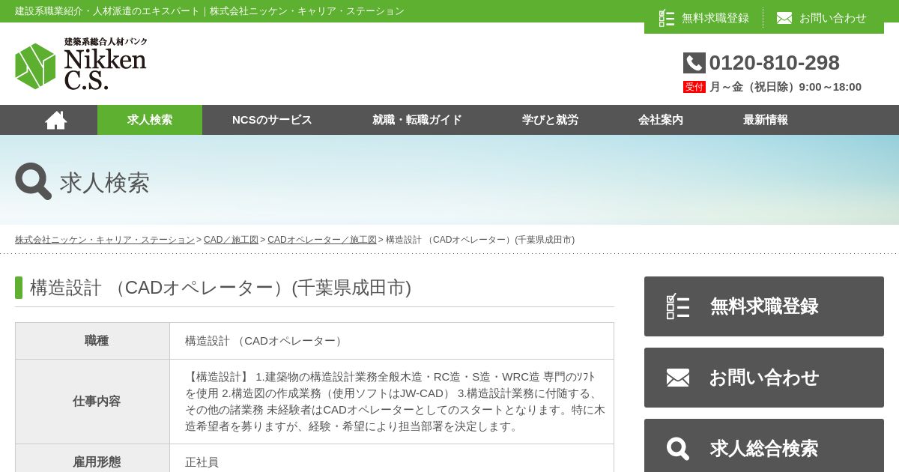Click envelope icon in sidebar お問い合わせ button
899x472 pixels.
click(x=678, y=378)
